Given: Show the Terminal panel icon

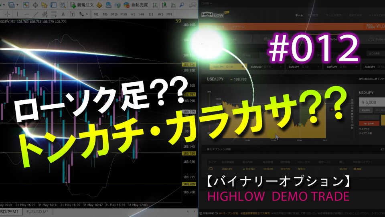Looking at the screenshot, I should point(53,5).
